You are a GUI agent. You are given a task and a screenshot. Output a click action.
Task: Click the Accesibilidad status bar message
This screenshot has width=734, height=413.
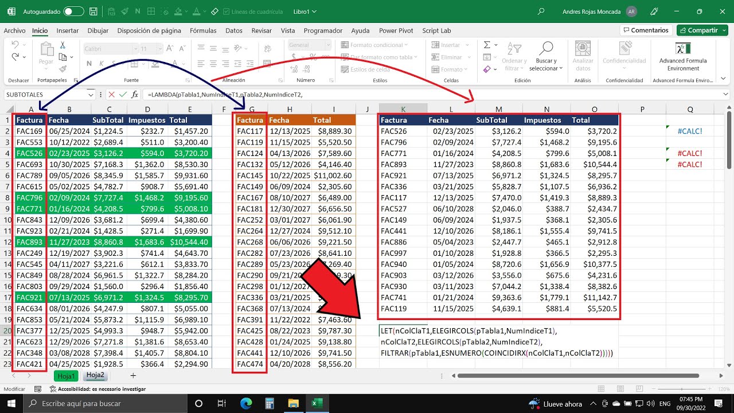click(x=97, y=389)
